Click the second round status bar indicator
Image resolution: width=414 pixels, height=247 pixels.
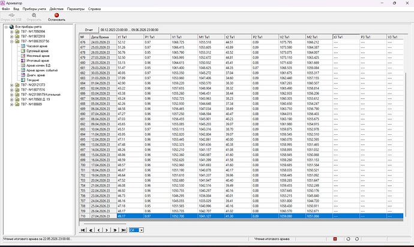click(x=357, y=239)
